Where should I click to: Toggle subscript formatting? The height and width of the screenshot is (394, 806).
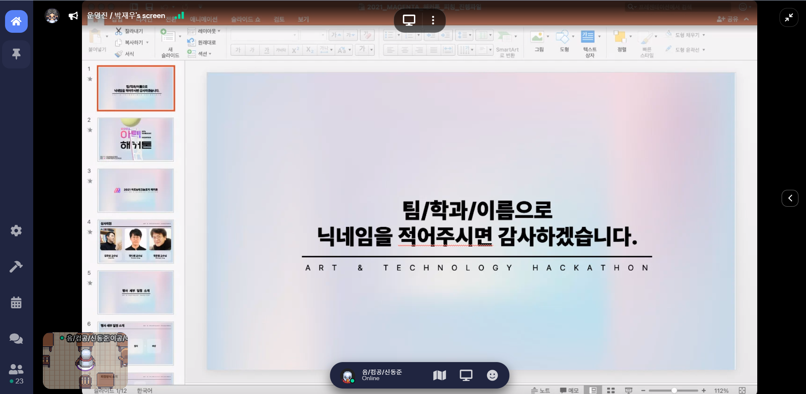pos(310,50)
